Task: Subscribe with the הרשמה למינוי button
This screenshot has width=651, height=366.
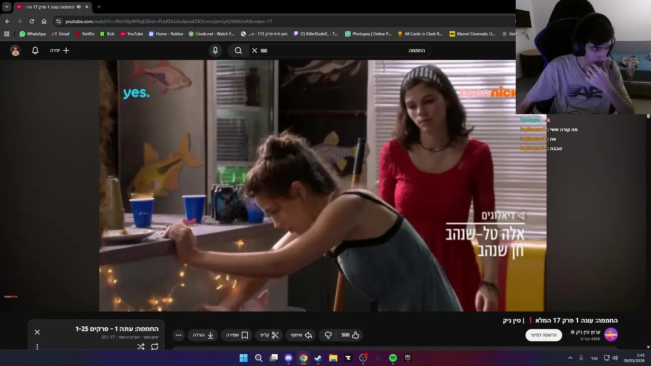Action: [544, 335]
